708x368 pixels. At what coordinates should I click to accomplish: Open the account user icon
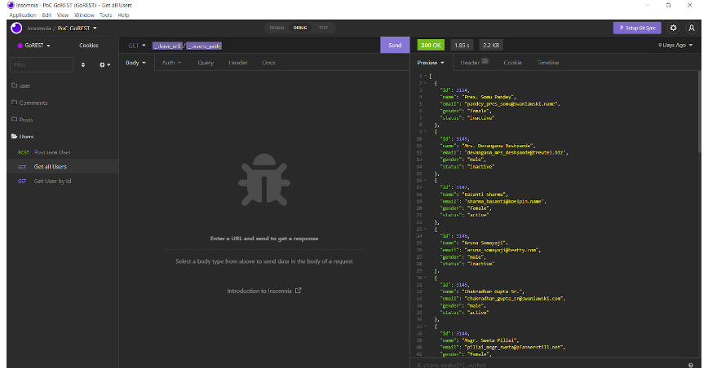click(692, 28)
